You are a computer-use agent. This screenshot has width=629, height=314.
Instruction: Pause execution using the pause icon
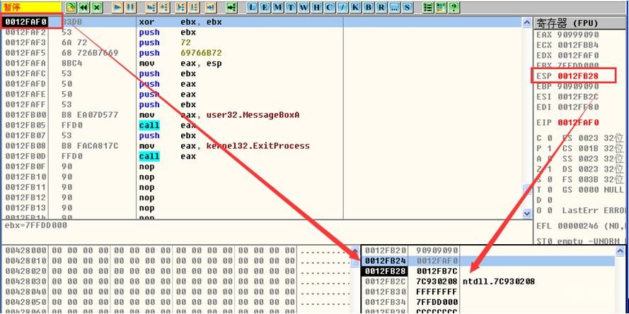pyautogui.click(x=130, y=7)
